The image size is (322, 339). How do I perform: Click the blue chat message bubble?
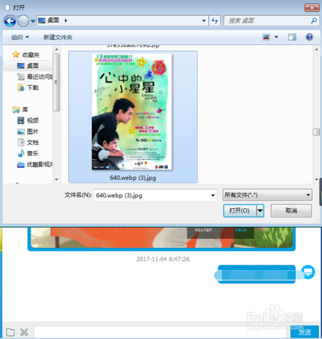click(257, 274)
